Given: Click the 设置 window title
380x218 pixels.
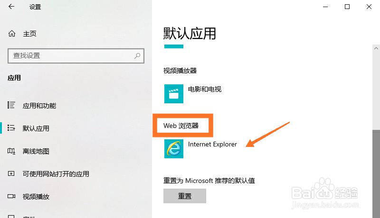Looking at the screenshot, I should 35,7.
